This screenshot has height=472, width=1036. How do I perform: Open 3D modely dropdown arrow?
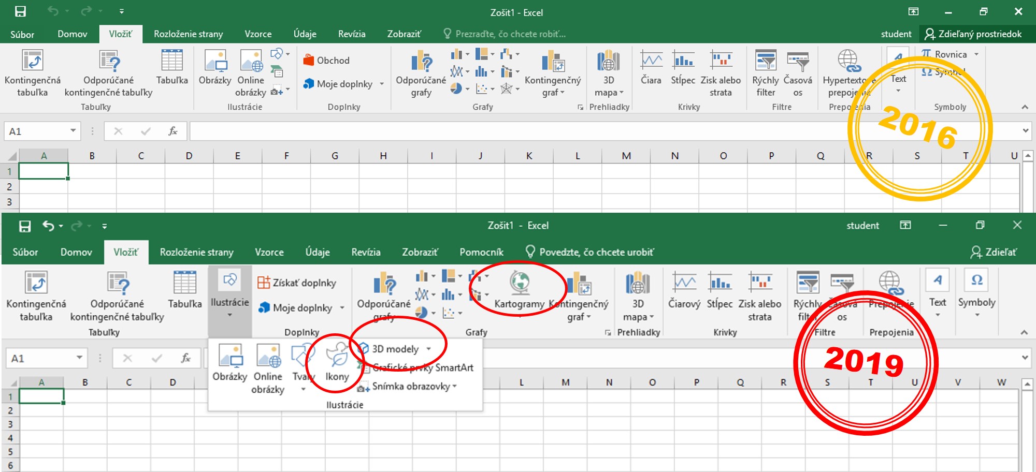tap(429, 349)
